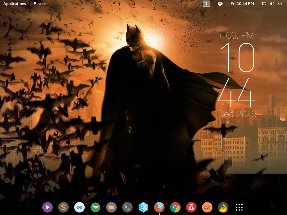The image size is (287, 215).
Task: Open the power options menu
Action: [280, 4]
